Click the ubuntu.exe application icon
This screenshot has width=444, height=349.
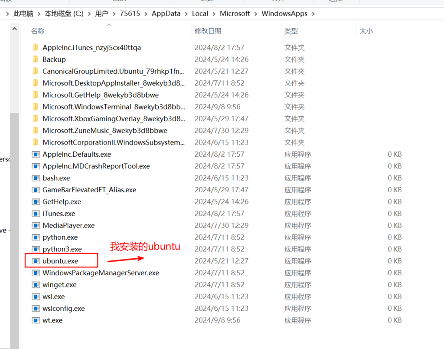[36, 261]
